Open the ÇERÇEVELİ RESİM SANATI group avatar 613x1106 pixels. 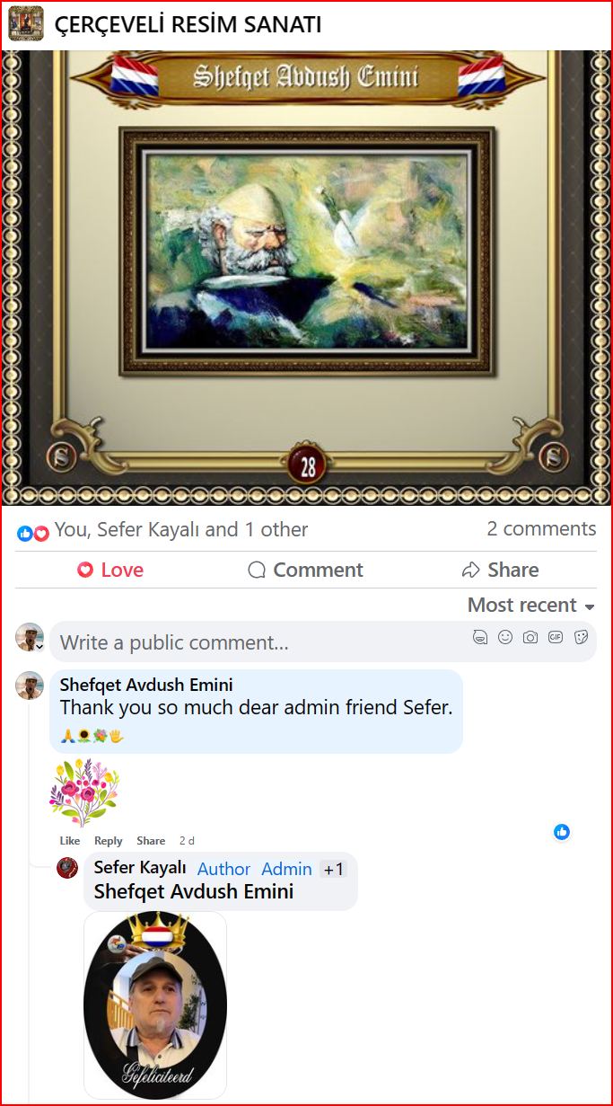pos(26,24)
